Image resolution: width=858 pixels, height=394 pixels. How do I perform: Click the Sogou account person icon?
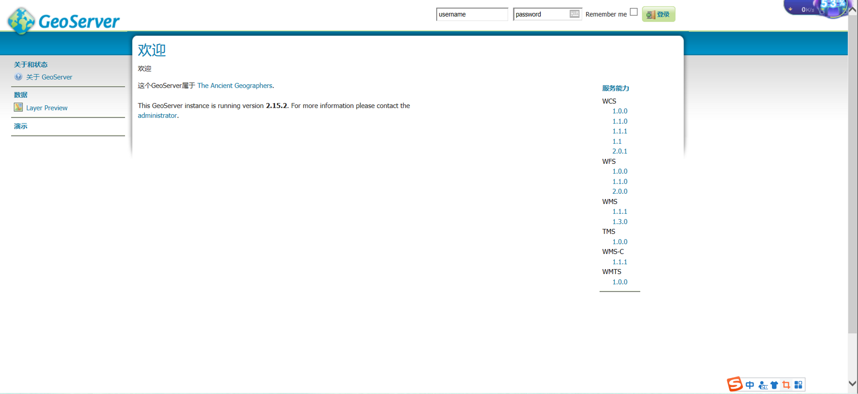click(x=762, y=384)
